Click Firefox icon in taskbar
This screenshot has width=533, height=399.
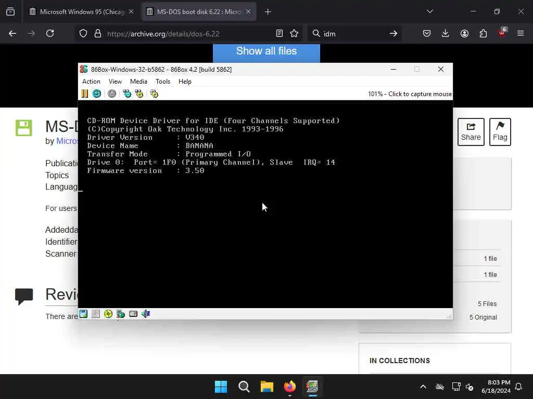point(289,387)
